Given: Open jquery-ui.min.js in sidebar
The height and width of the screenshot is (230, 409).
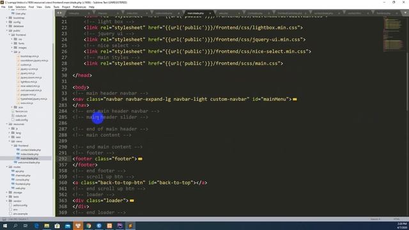Looking at the screenshot, I should coord(29,69).
